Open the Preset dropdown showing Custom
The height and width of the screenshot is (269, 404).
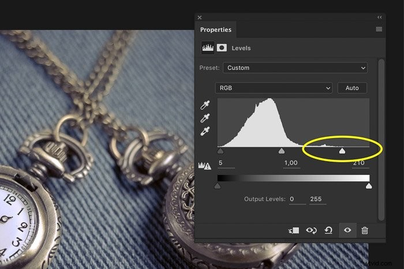(295, 68)
